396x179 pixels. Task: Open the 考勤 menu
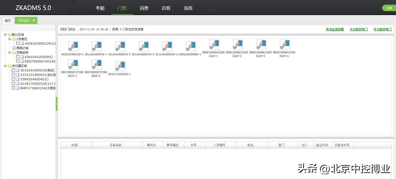pos(100,8)
